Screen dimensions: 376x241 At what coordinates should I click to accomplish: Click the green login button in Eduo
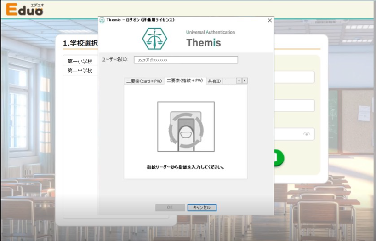coord(279,158)
